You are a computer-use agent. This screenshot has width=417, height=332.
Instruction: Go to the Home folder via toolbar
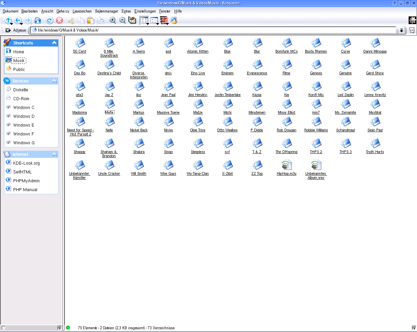(x=38, y=20)
